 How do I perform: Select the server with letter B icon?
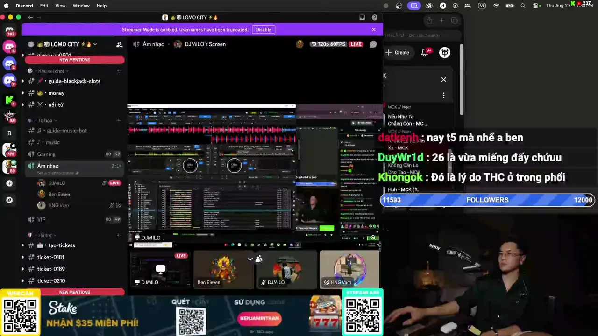(9, 133)
